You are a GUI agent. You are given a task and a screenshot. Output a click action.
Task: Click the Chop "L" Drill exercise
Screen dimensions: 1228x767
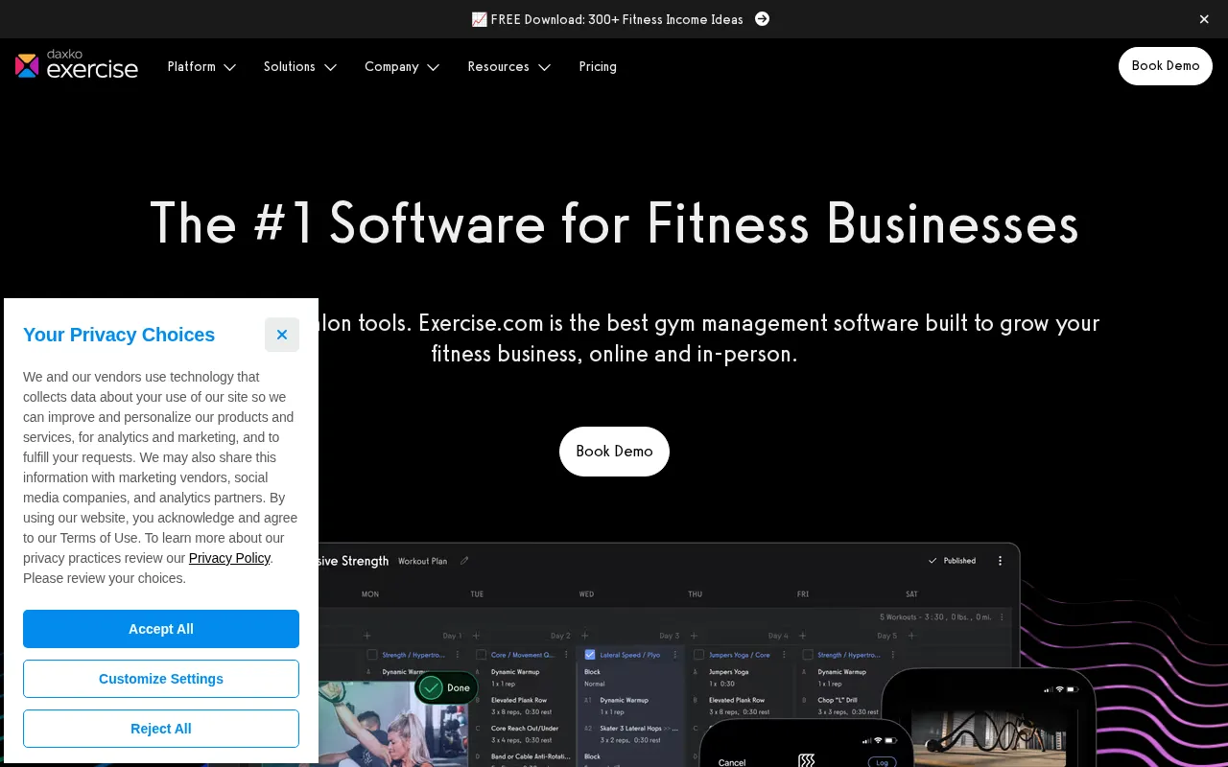tap(838, 700)
